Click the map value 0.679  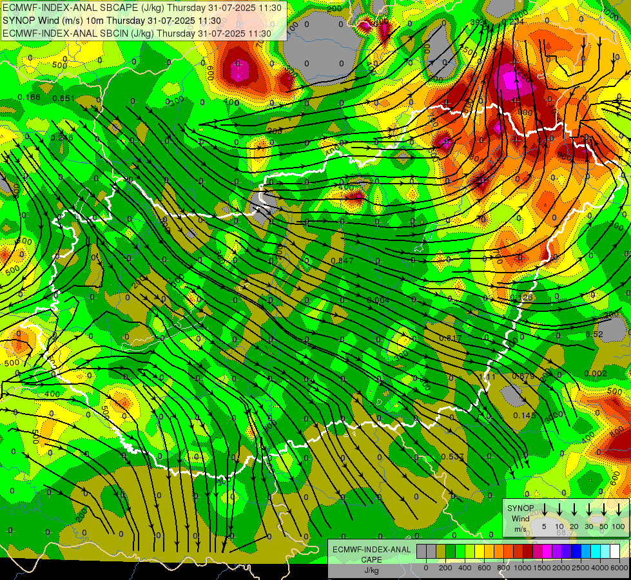pos(523,376)
